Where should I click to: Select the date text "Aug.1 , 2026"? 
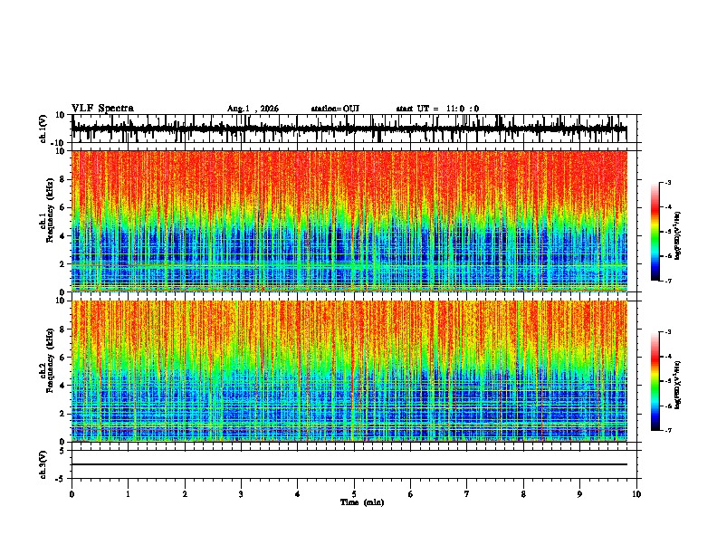pos(253,109)
